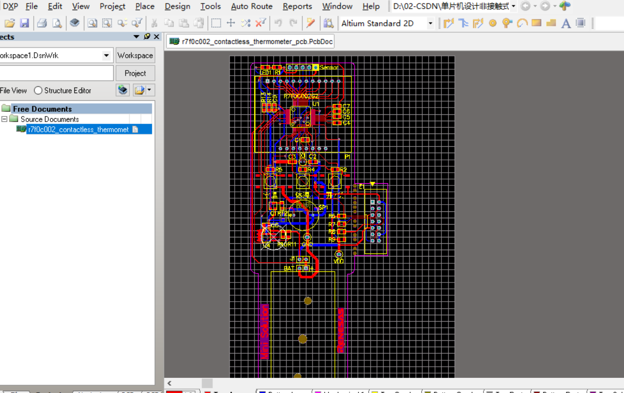This screenshot has width=624, height=393.
Task: Click the Zoom Filtered Objects funnel icon
Action: pos(137,23)
